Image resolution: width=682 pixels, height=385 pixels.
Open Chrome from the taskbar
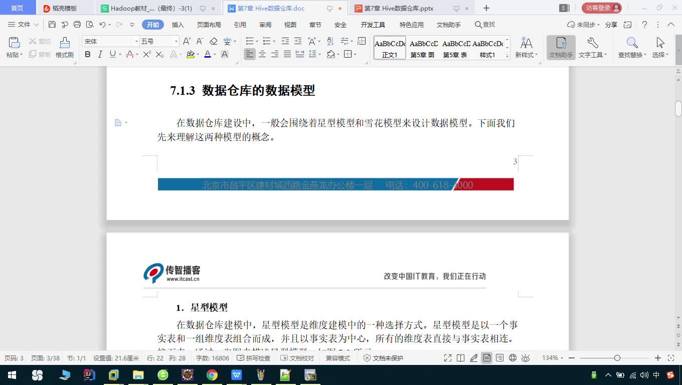[212, 374]
